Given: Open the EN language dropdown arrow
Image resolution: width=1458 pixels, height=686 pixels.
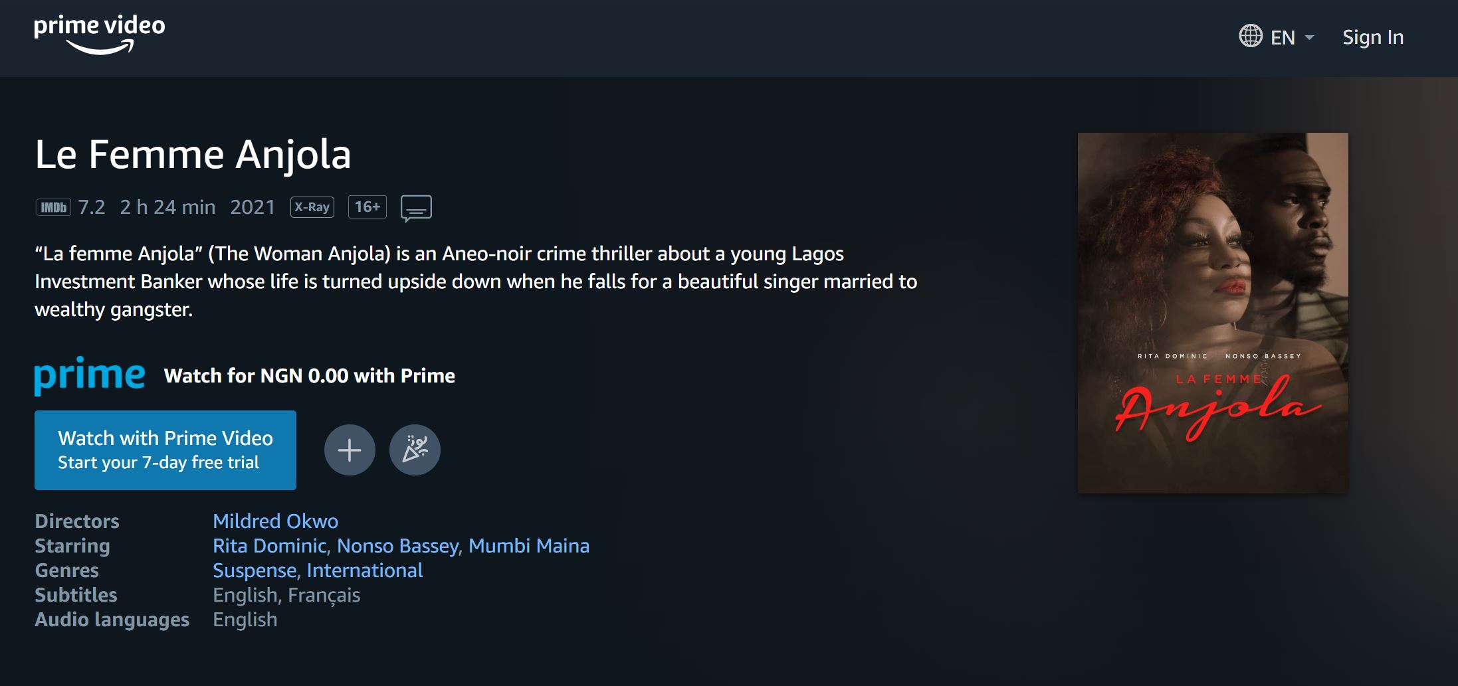Looking at the screenshot, I should [x=1309, y=37].
